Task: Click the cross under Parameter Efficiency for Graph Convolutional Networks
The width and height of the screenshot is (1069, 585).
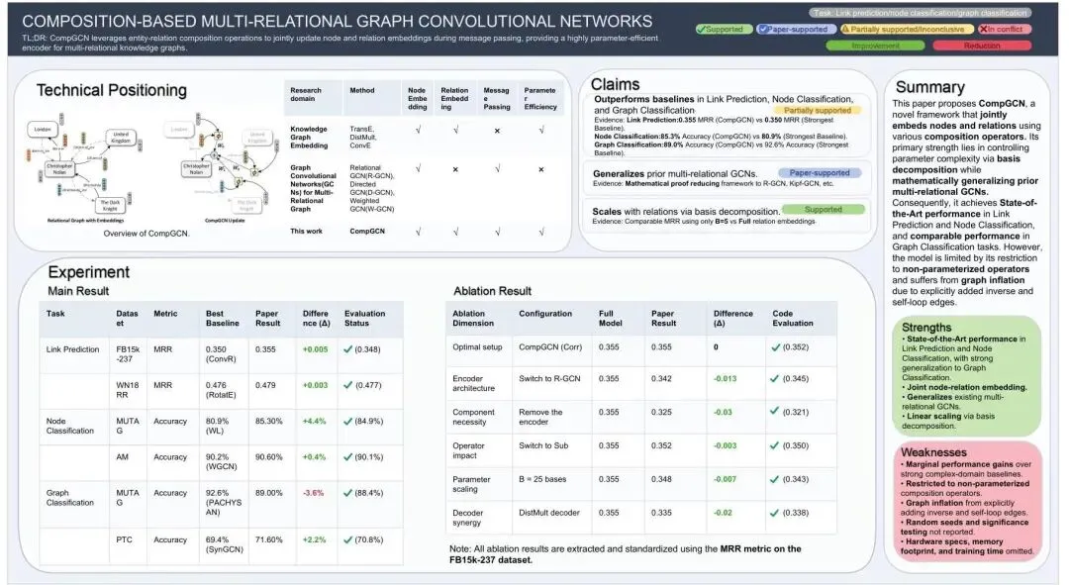Action: click(541, 169)
